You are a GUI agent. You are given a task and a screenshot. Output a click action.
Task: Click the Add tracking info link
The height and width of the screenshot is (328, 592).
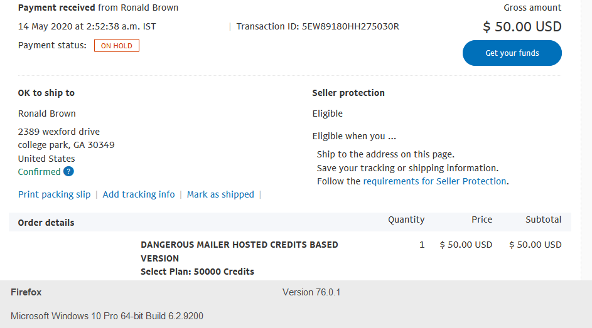pos(139,194)
